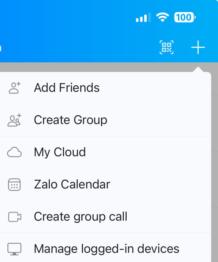Select the Add Friends label
Image resolution: width=218 pixels, height=262 pixels.
(67, 88)
